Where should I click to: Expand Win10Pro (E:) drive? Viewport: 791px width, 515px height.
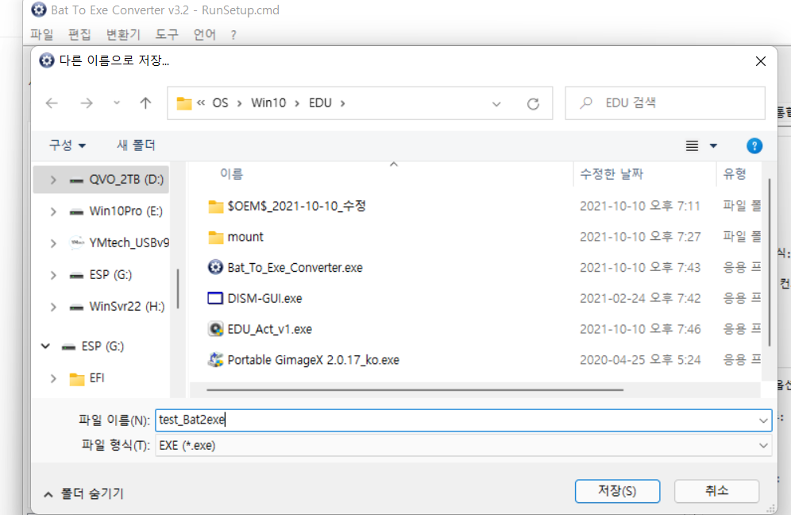click(x=53, y=211)
